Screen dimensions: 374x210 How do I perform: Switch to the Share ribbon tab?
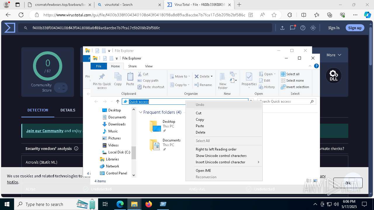132,66
